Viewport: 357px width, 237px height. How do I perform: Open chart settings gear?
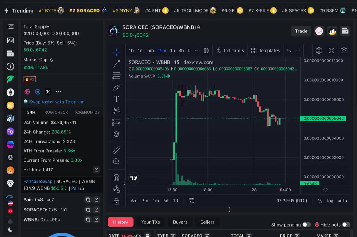click(x=319, y=50)
